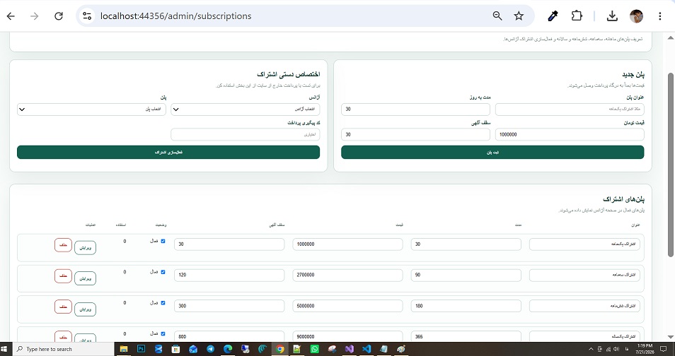Click into new plan title field
The height and width of the screenshot is (356, 675).
click(x=570, y=109)
